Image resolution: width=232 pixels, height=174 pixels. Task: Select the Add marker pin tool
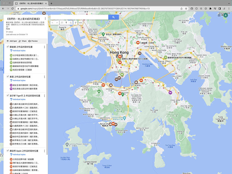pyautogui.click(x=66, y=23)
